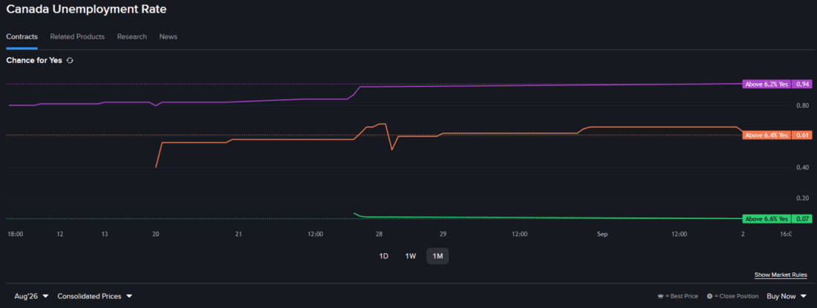Open the Consolidated Prices dropdown
This screenshot has height=308, width=817.
pos(95,296)
